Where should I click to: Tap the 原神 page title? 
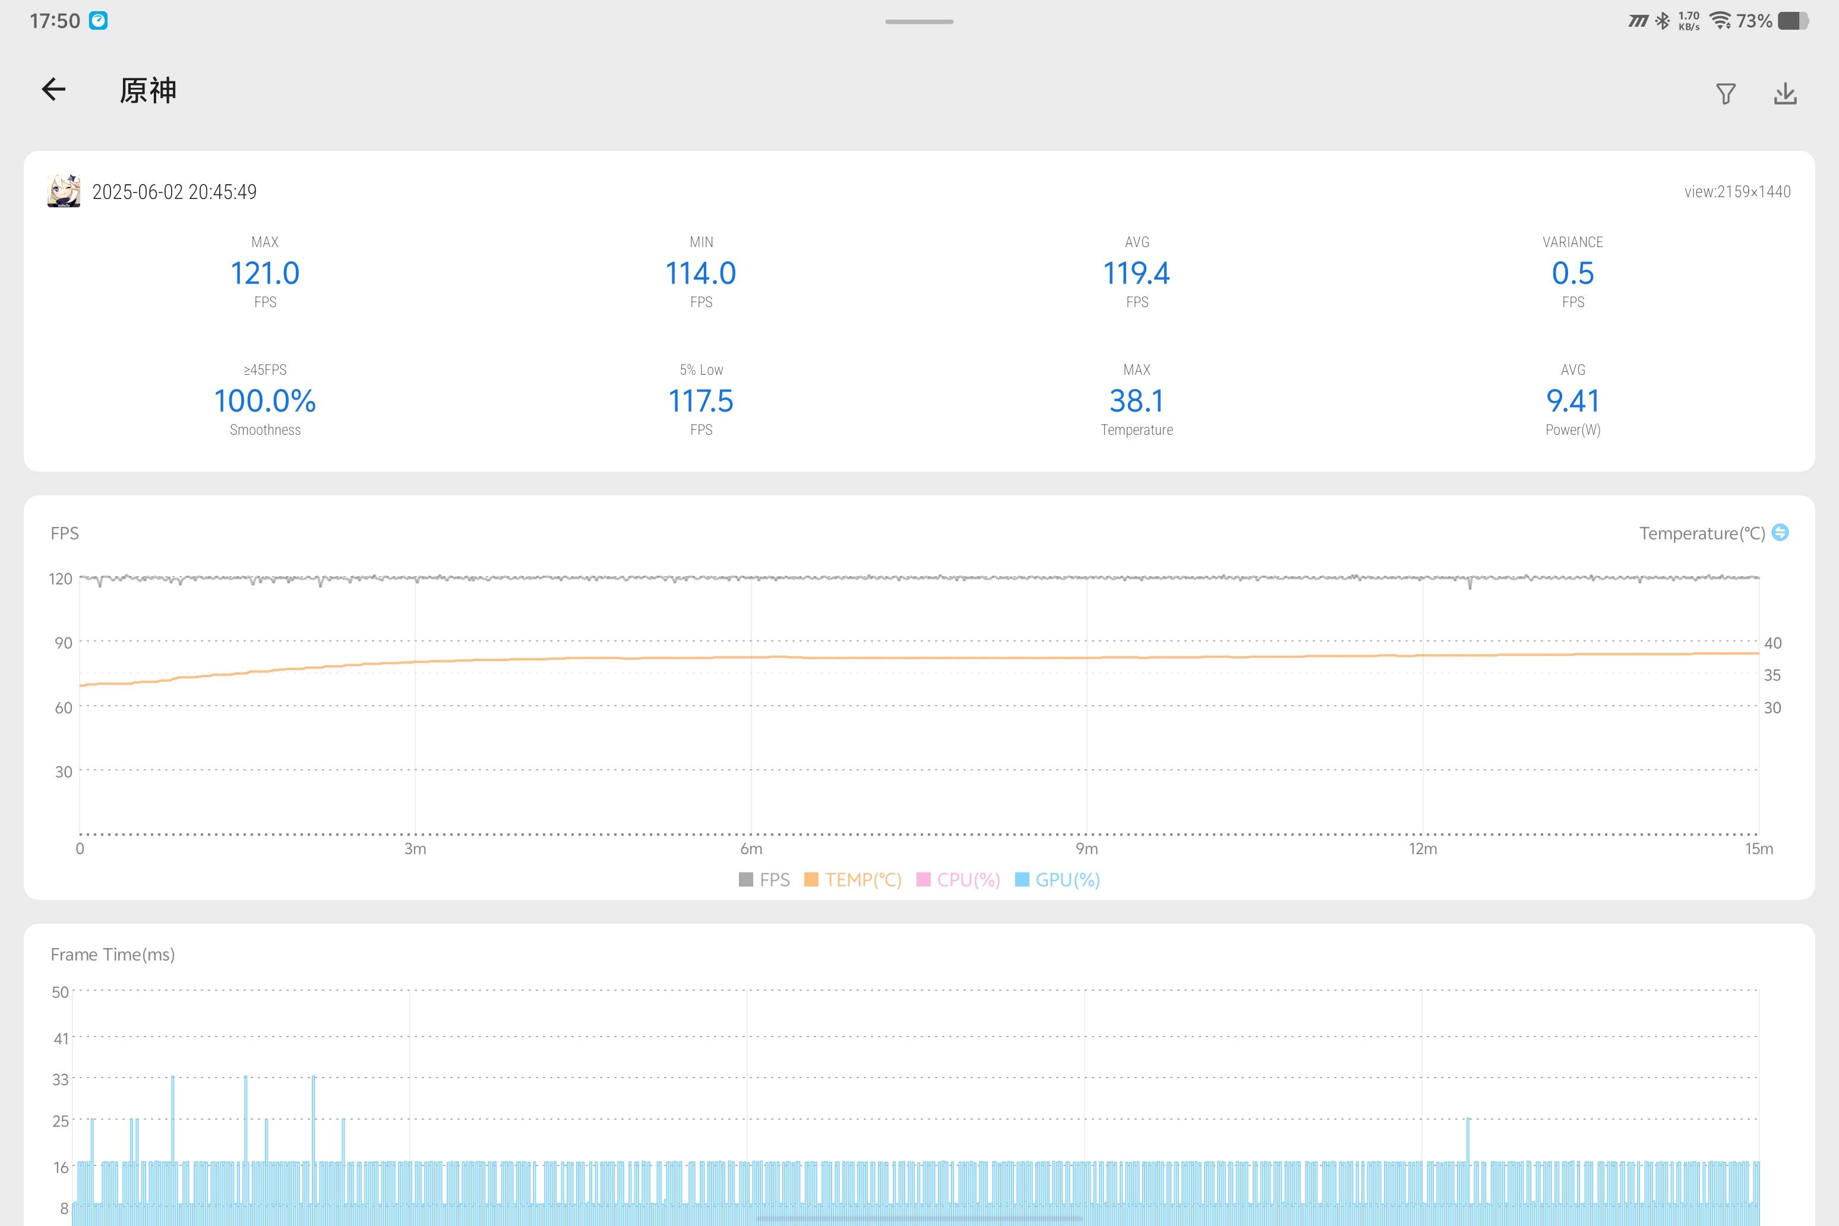148,91
